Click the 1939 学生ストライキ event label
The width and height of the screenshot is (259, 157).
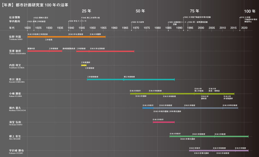[x=78, y=22]
